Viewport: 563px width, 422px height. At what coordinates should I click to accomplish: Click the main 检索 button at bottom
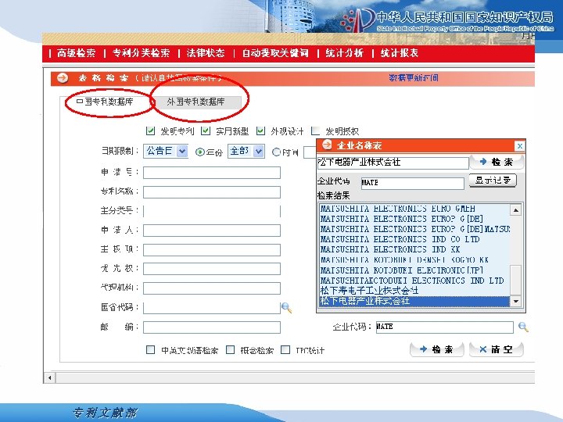coord(436,349)
